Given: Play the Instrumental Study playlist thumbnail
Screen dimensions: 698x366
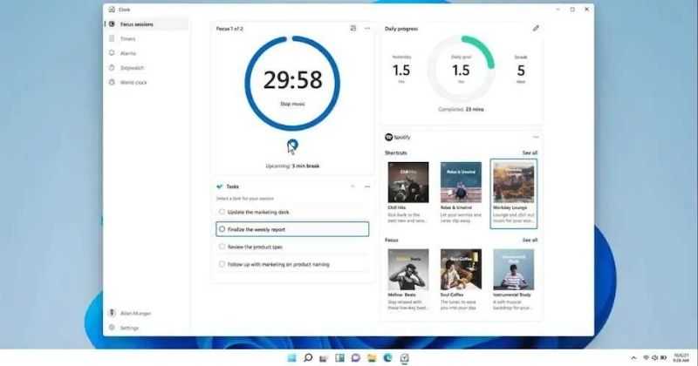Looking at the screenshot, I should click(x=514, y=269).
